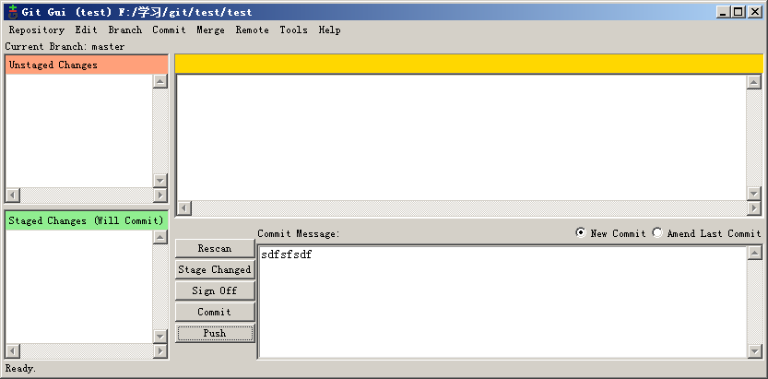Image resolution: width=768 pixels, height=379 pixels.
Task: Open the Remote menu
Action: [x=253, y=30]
